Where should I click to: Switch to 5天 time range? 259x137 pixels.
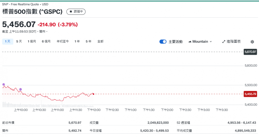[x=19, y=41]
